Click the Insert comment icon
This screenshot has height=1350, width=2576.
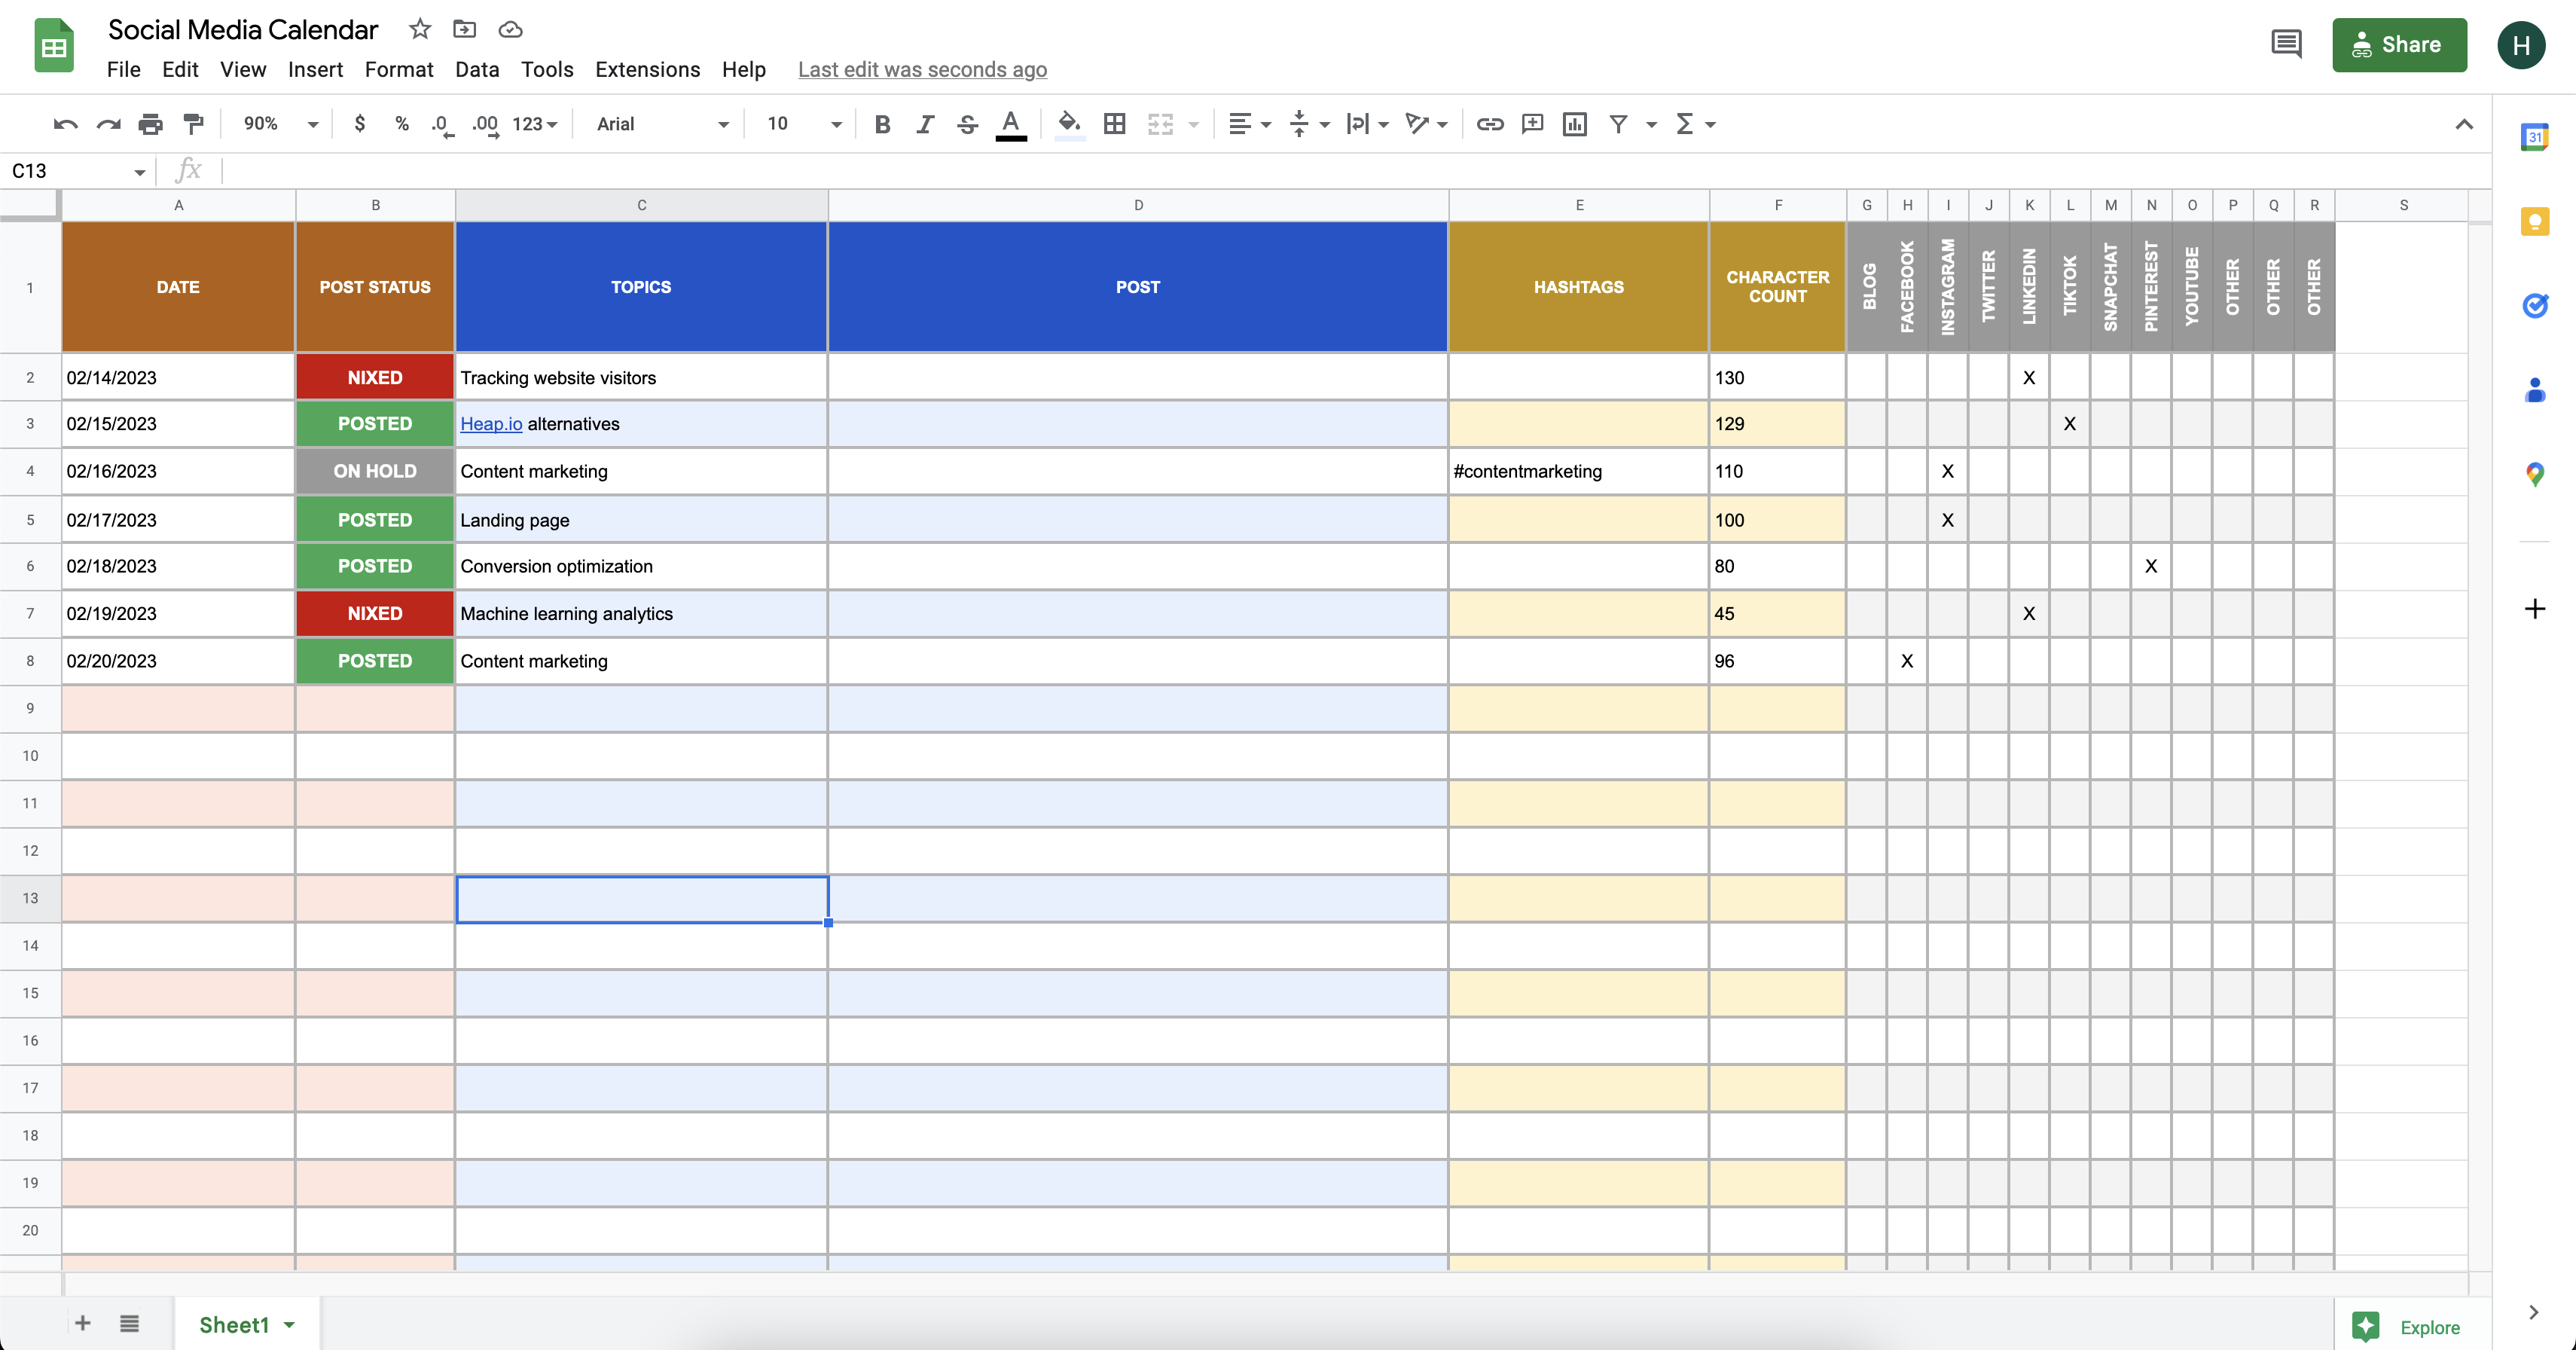pos(1532,124)
